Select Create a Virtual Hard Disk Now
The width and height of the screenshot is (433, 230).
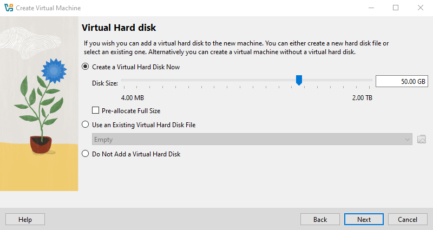(x=85, y=67)
